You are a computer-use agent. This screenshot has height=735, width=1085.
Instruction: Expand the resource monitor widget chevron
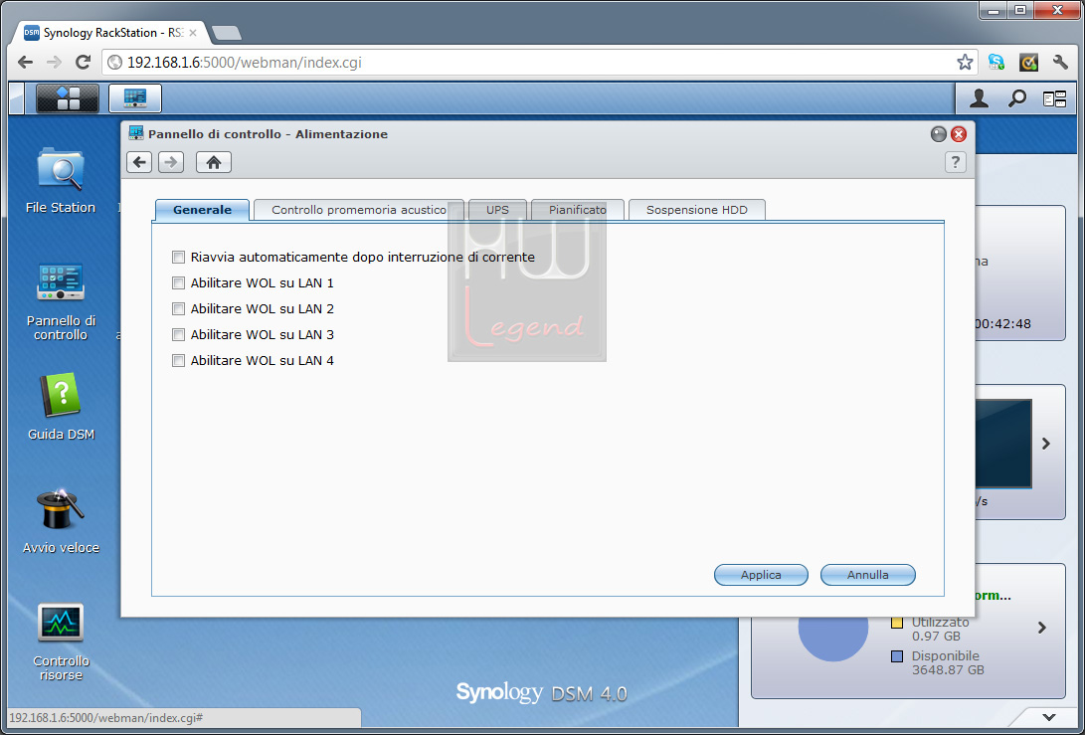(1046, 444)
